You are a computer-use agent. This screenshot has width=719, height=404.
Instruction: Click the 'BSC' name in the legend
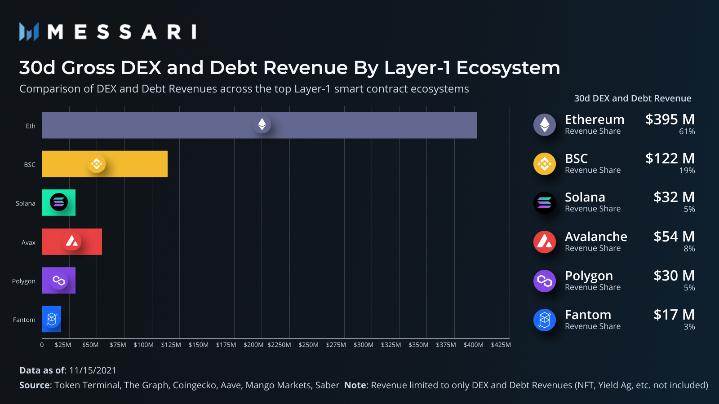[577, 158]
